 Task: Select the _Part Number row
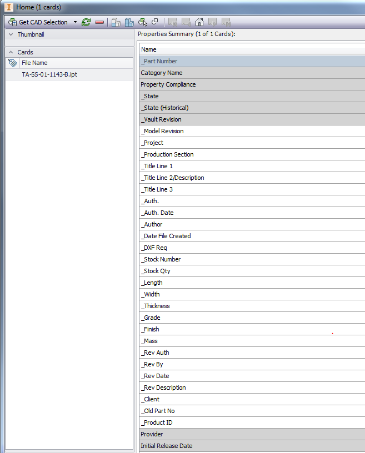[252, 61]
